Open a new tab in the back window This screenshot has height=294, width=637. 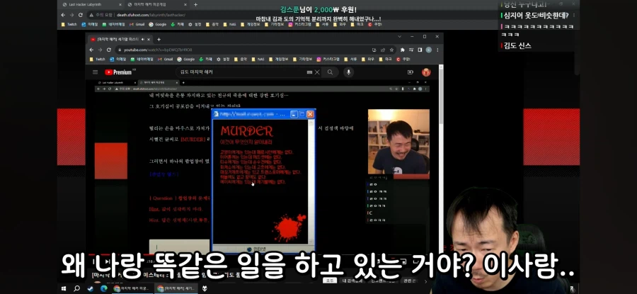tap(195, 4)
